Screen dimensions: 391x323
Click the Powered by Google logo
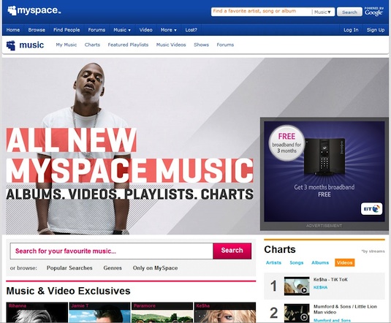(373, 12)
